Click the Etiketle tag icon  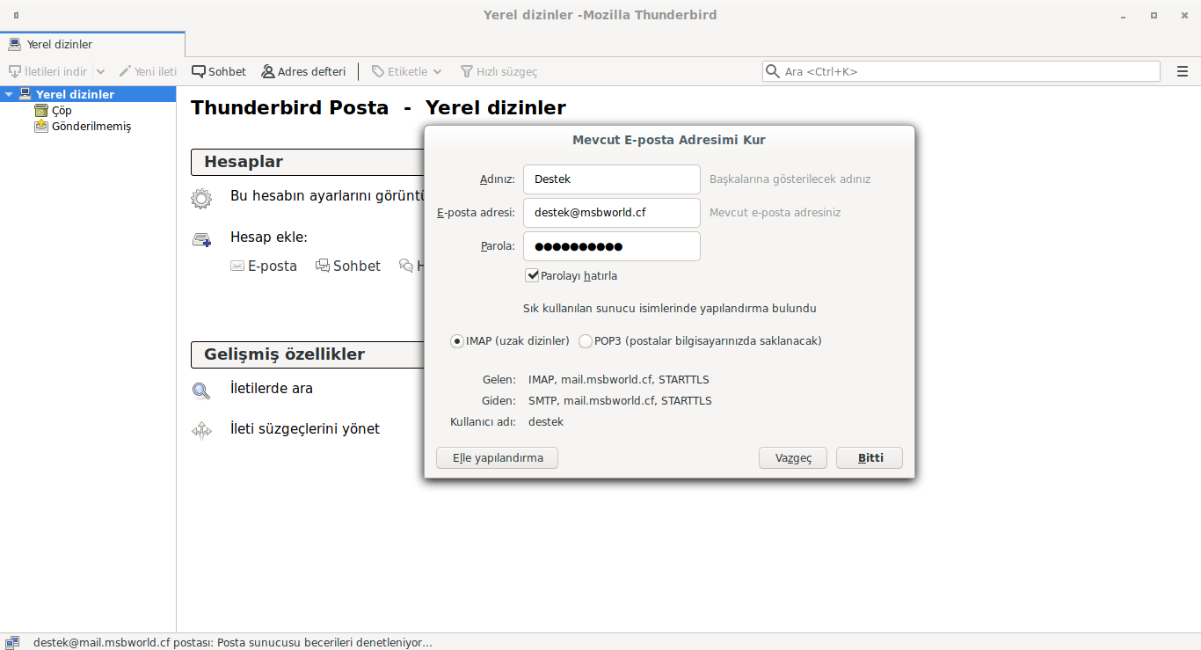pyautogui.click(x=378, y=71)
